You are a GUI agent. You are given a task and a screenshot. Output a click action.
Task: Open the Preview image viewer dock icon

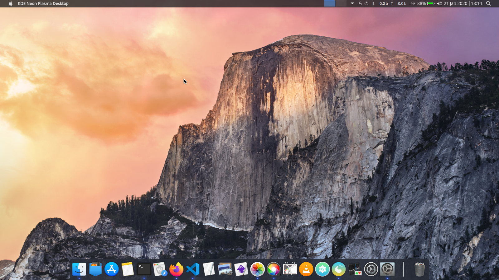pyautogui.click(x=225, y=269)
